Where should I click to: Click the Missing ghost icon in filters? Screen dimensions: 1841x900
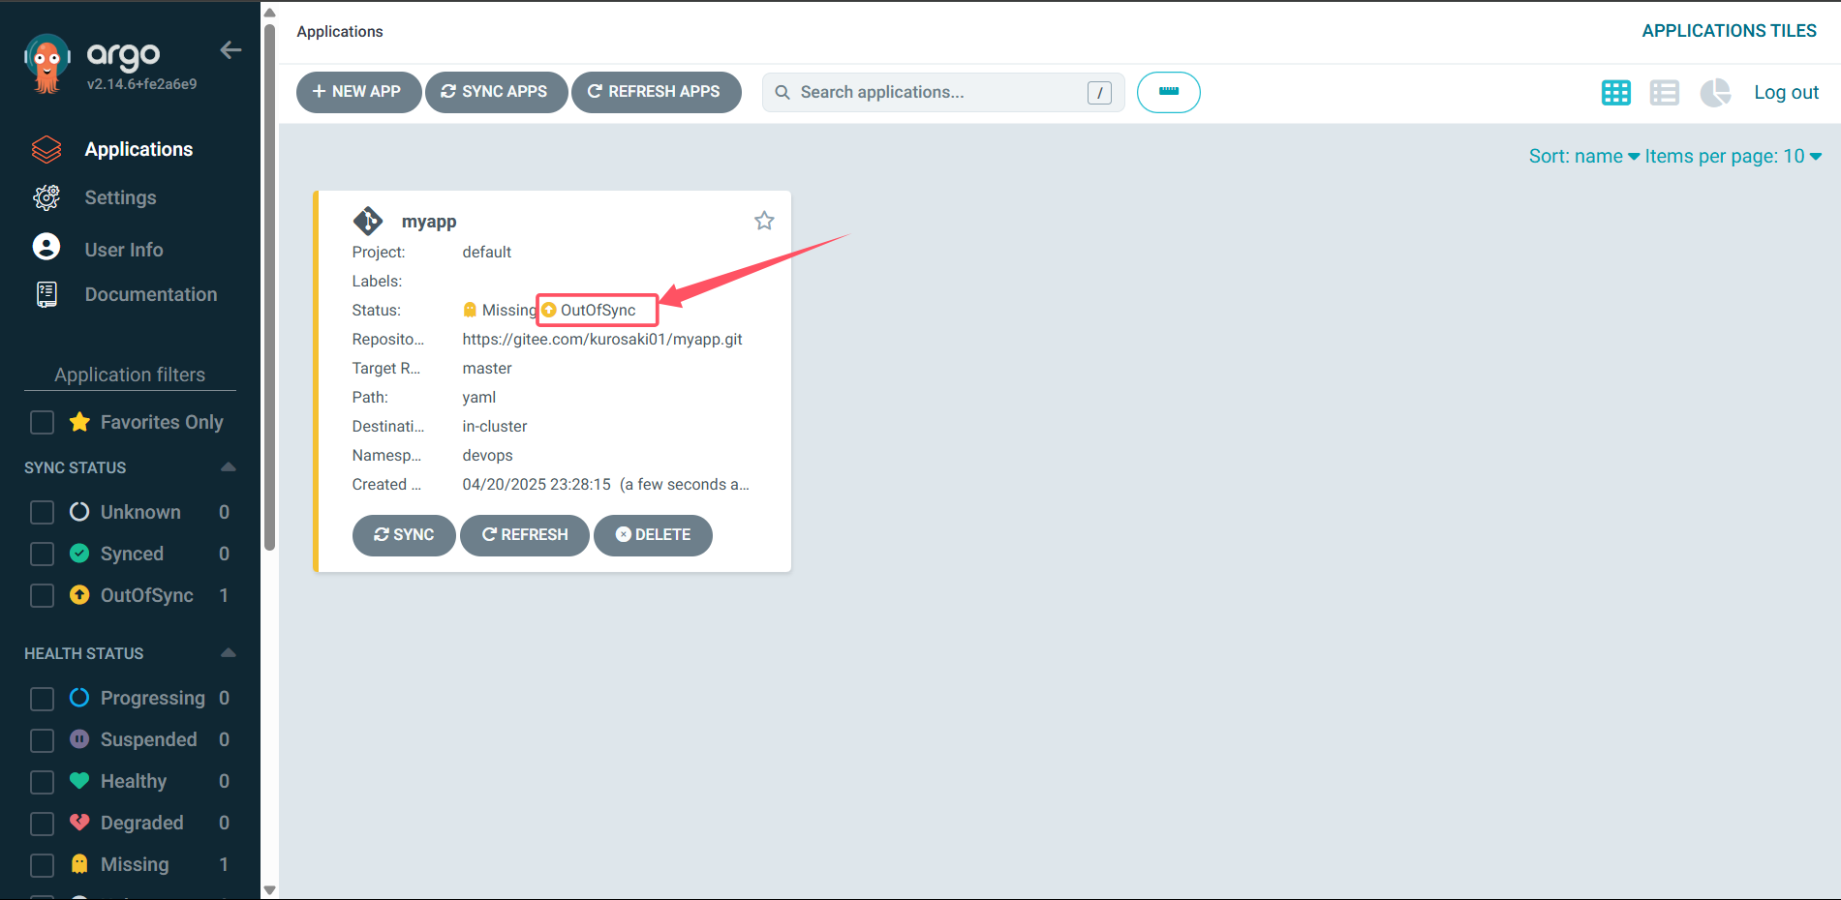click(79, 863)
